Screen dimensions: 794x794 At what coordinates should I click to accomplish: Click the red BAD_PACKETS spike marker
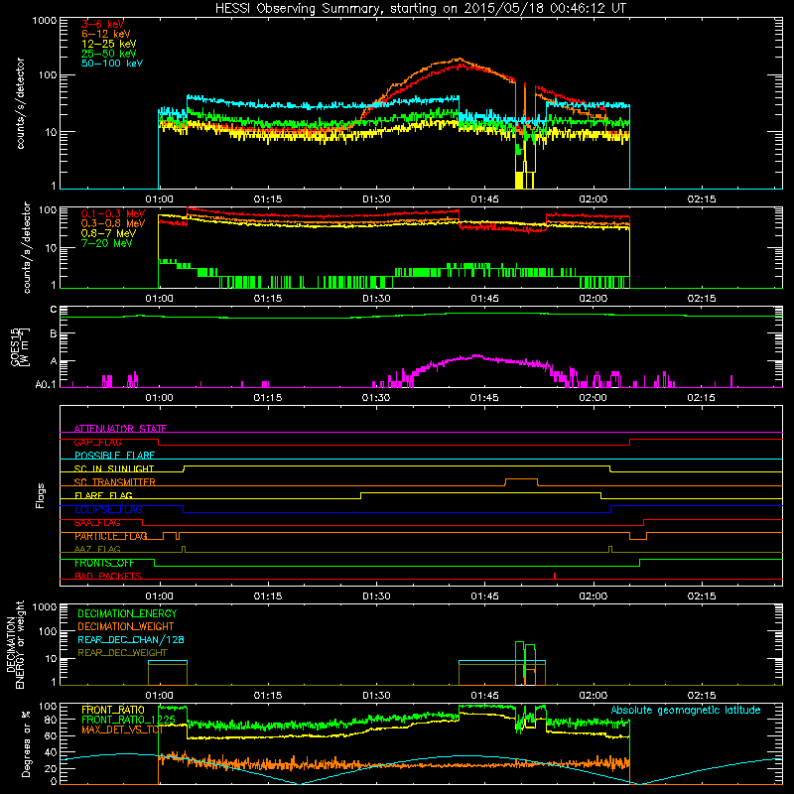click(x=555, y=576)
